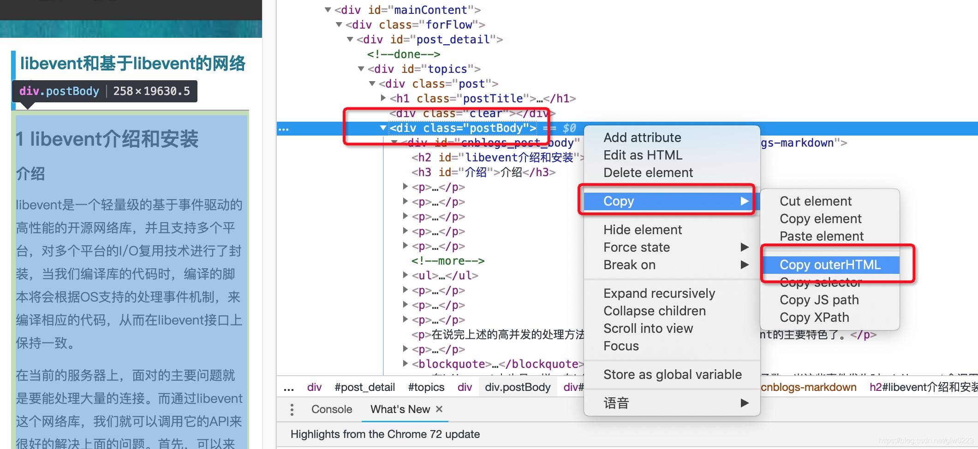978x449 pixels.
Task: Collapse the selected postBody div node
Action: (x=383, y=128)
